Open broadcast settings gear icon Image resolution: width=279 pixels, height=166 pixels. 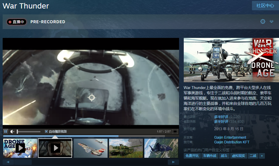[263, 21]
